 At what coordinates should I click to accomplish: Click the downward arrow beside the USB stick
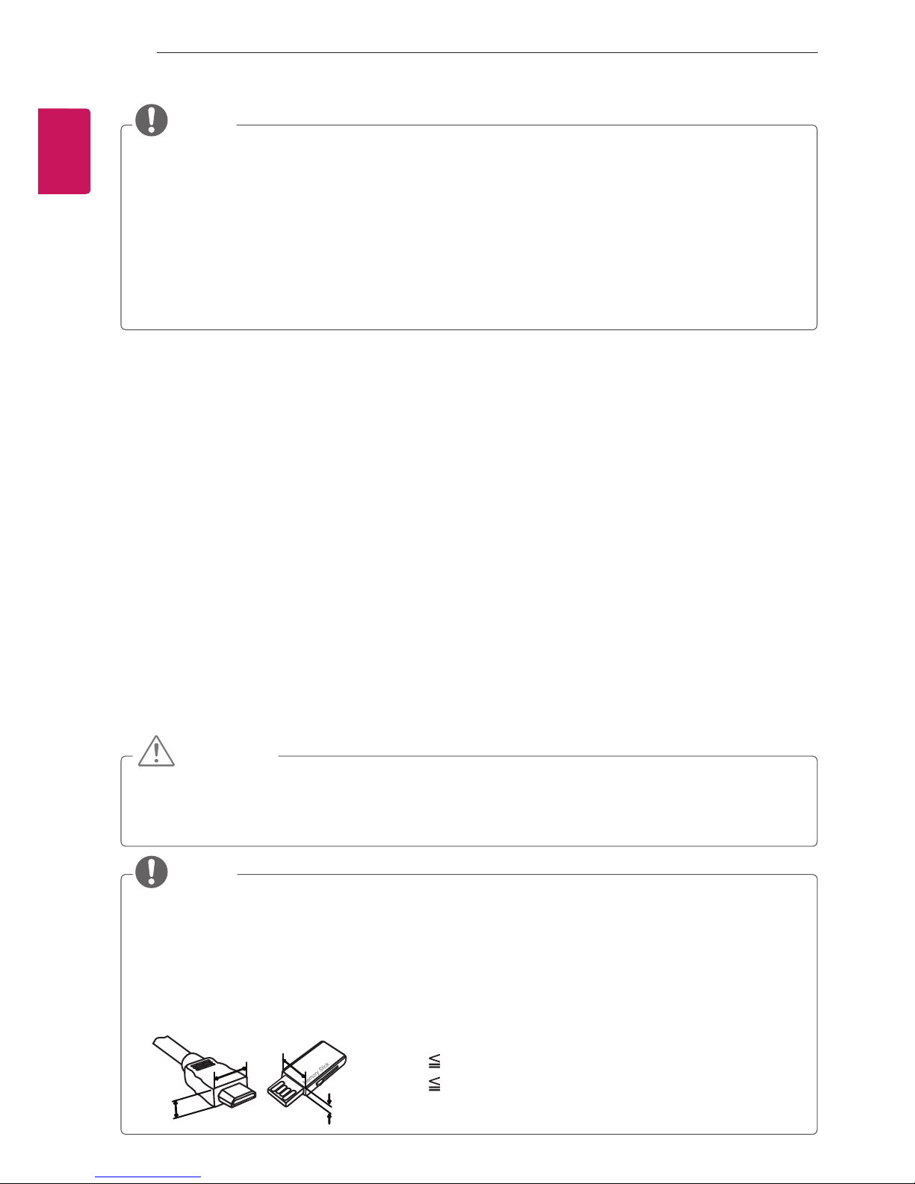(329, 1099)
